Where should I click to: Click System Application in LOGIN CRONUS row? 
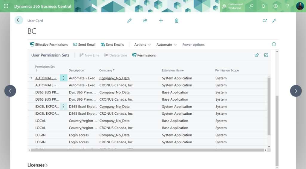click(x=177, y=142)
